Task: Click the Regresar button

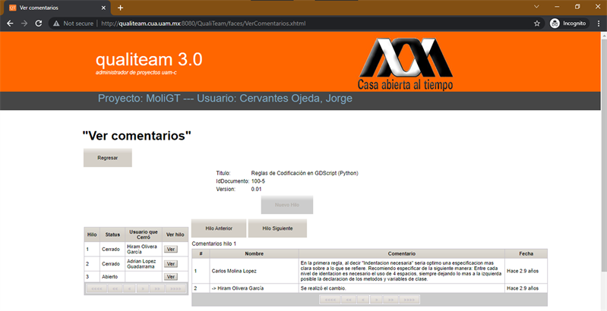Action: pos(107,158)
